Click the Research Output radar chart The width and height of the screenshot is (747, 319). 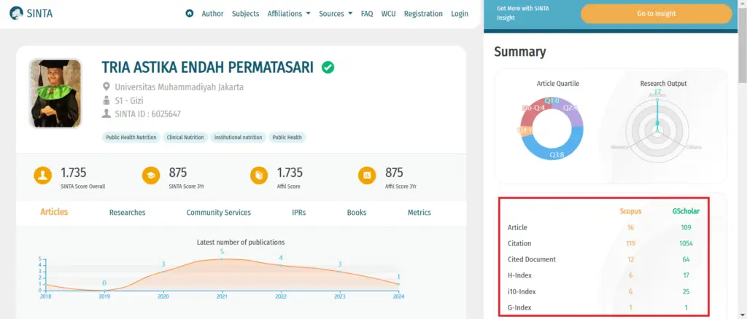coord(657,130)
